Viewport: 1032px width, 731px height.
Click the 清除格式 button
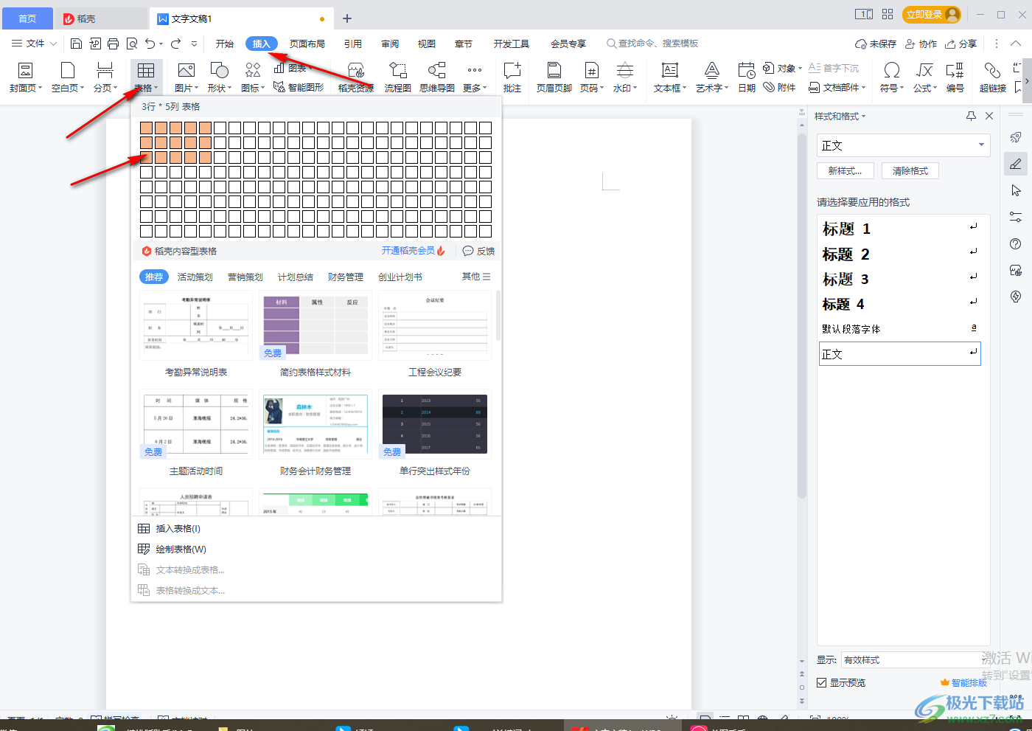tap(910, 170)
